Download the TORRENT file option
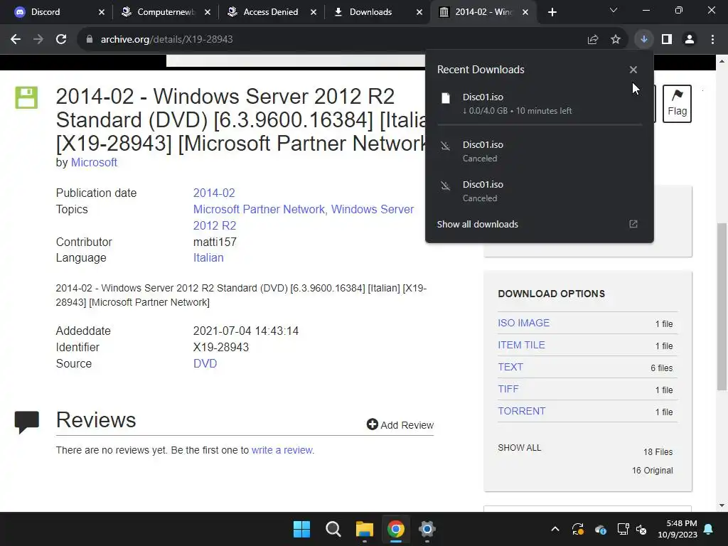The width and height of the screenshot is (728, 546). [521, 411]
